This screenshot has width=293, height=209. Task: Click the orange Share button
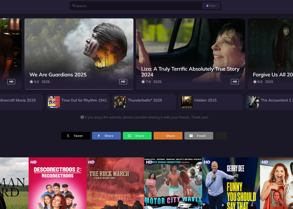pos(168,136)
